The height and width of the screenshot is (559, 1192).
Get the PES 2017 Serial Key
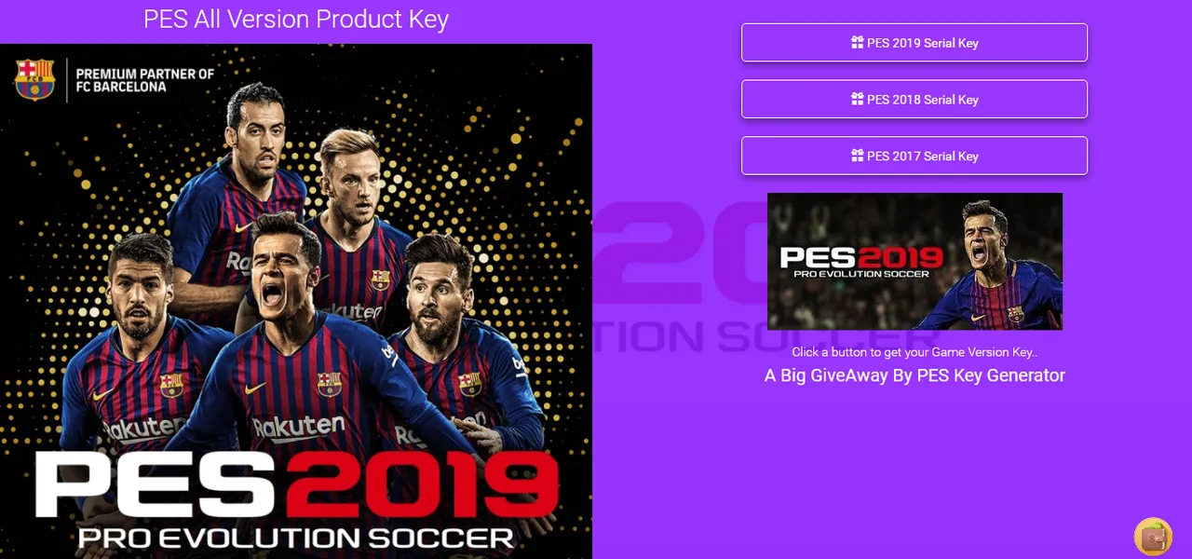(914, 156)
